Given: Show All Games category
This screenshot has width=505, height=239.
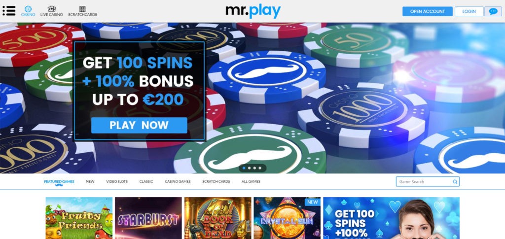Looking at the screenshot, I should click(251, 181).
